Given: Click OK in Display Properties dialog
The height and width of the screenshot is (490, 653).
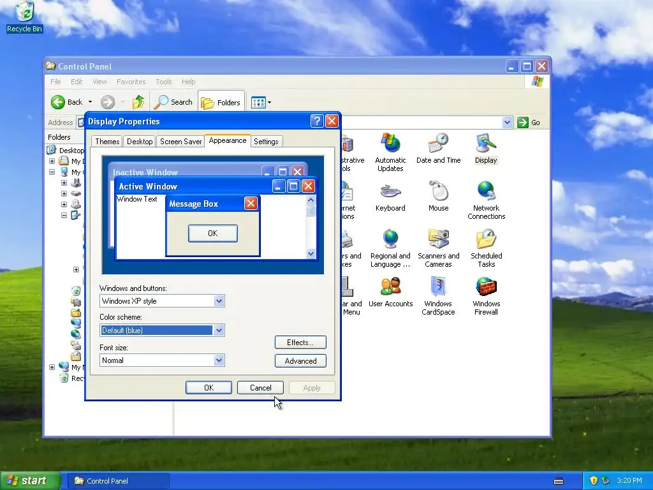Looking at the screenshot, I should coord(209,387).
